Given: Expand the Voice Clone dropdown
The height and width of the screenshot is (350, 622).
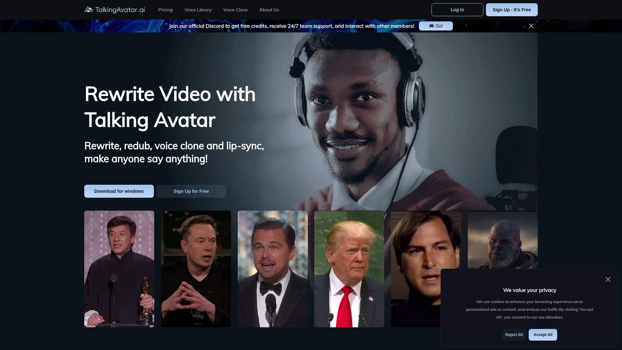Looking at the screenshot, I should [x=236, y=10].
